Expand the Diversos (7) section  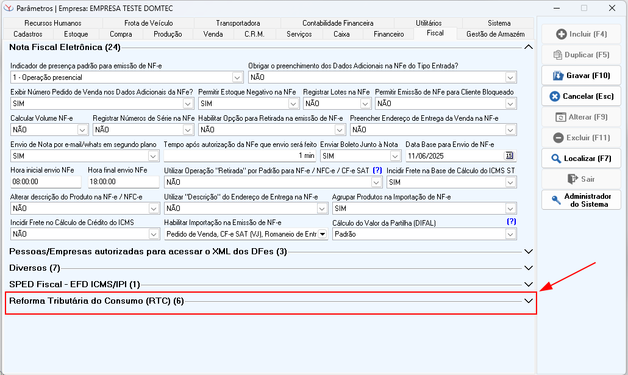pos(529,268)
